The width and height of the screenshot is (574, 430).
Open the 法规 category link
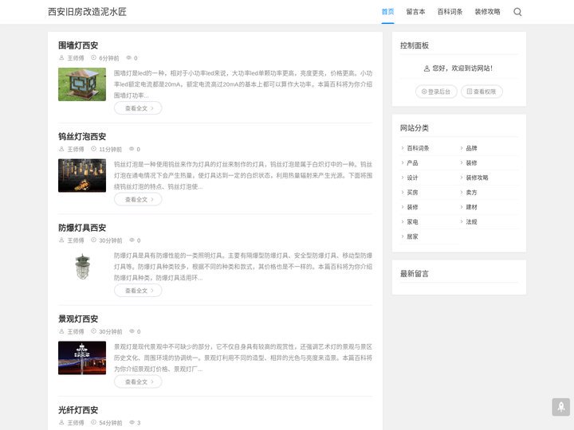(x=471, y=221)
